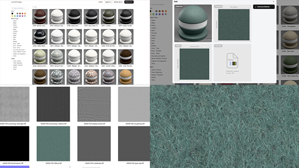Check the Wood material type filter in catalog page
This screenshot has width=299, height=168.
(x=14, y=21)
